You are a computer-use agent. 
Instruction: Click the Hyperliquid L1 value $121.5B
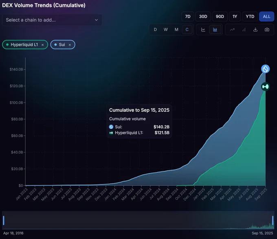click(x=162, y=133)
